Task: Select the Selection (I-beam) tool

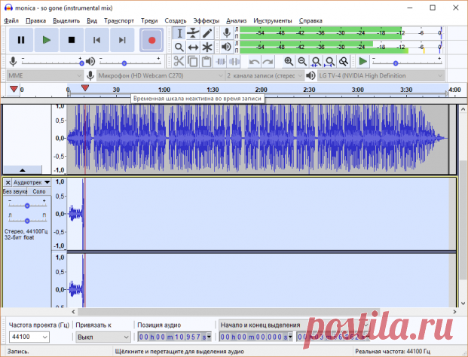Action: 179,33
